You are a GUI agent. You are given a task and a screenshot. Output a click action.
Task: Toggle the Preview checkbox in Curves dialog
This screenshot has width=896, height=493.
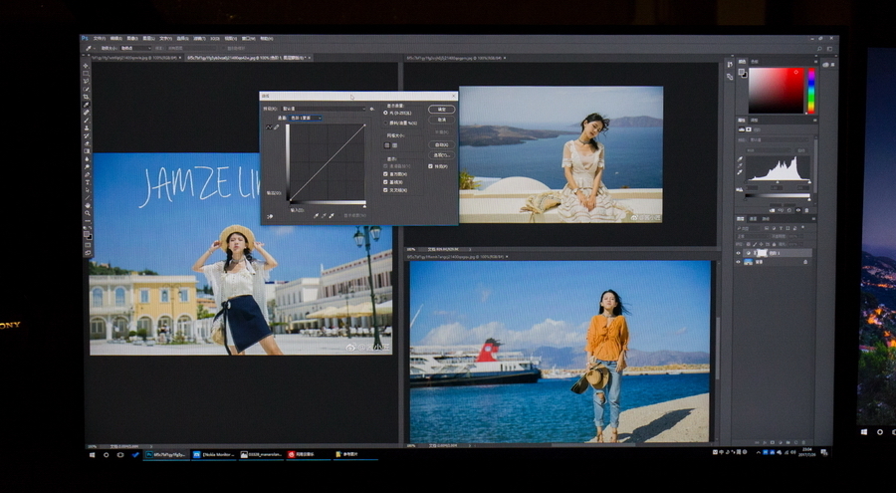pos(430,166)
